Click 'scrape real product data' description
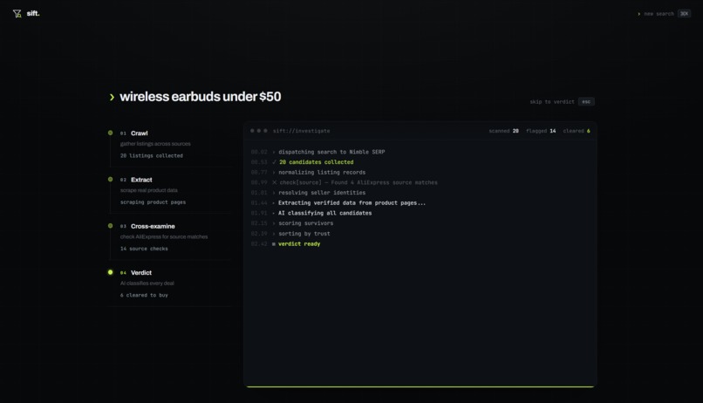703x403 pixels. (148, 190)
